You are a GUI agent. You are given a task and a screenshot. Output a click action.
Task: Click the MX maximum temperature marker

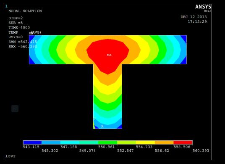tap(109, 55)
